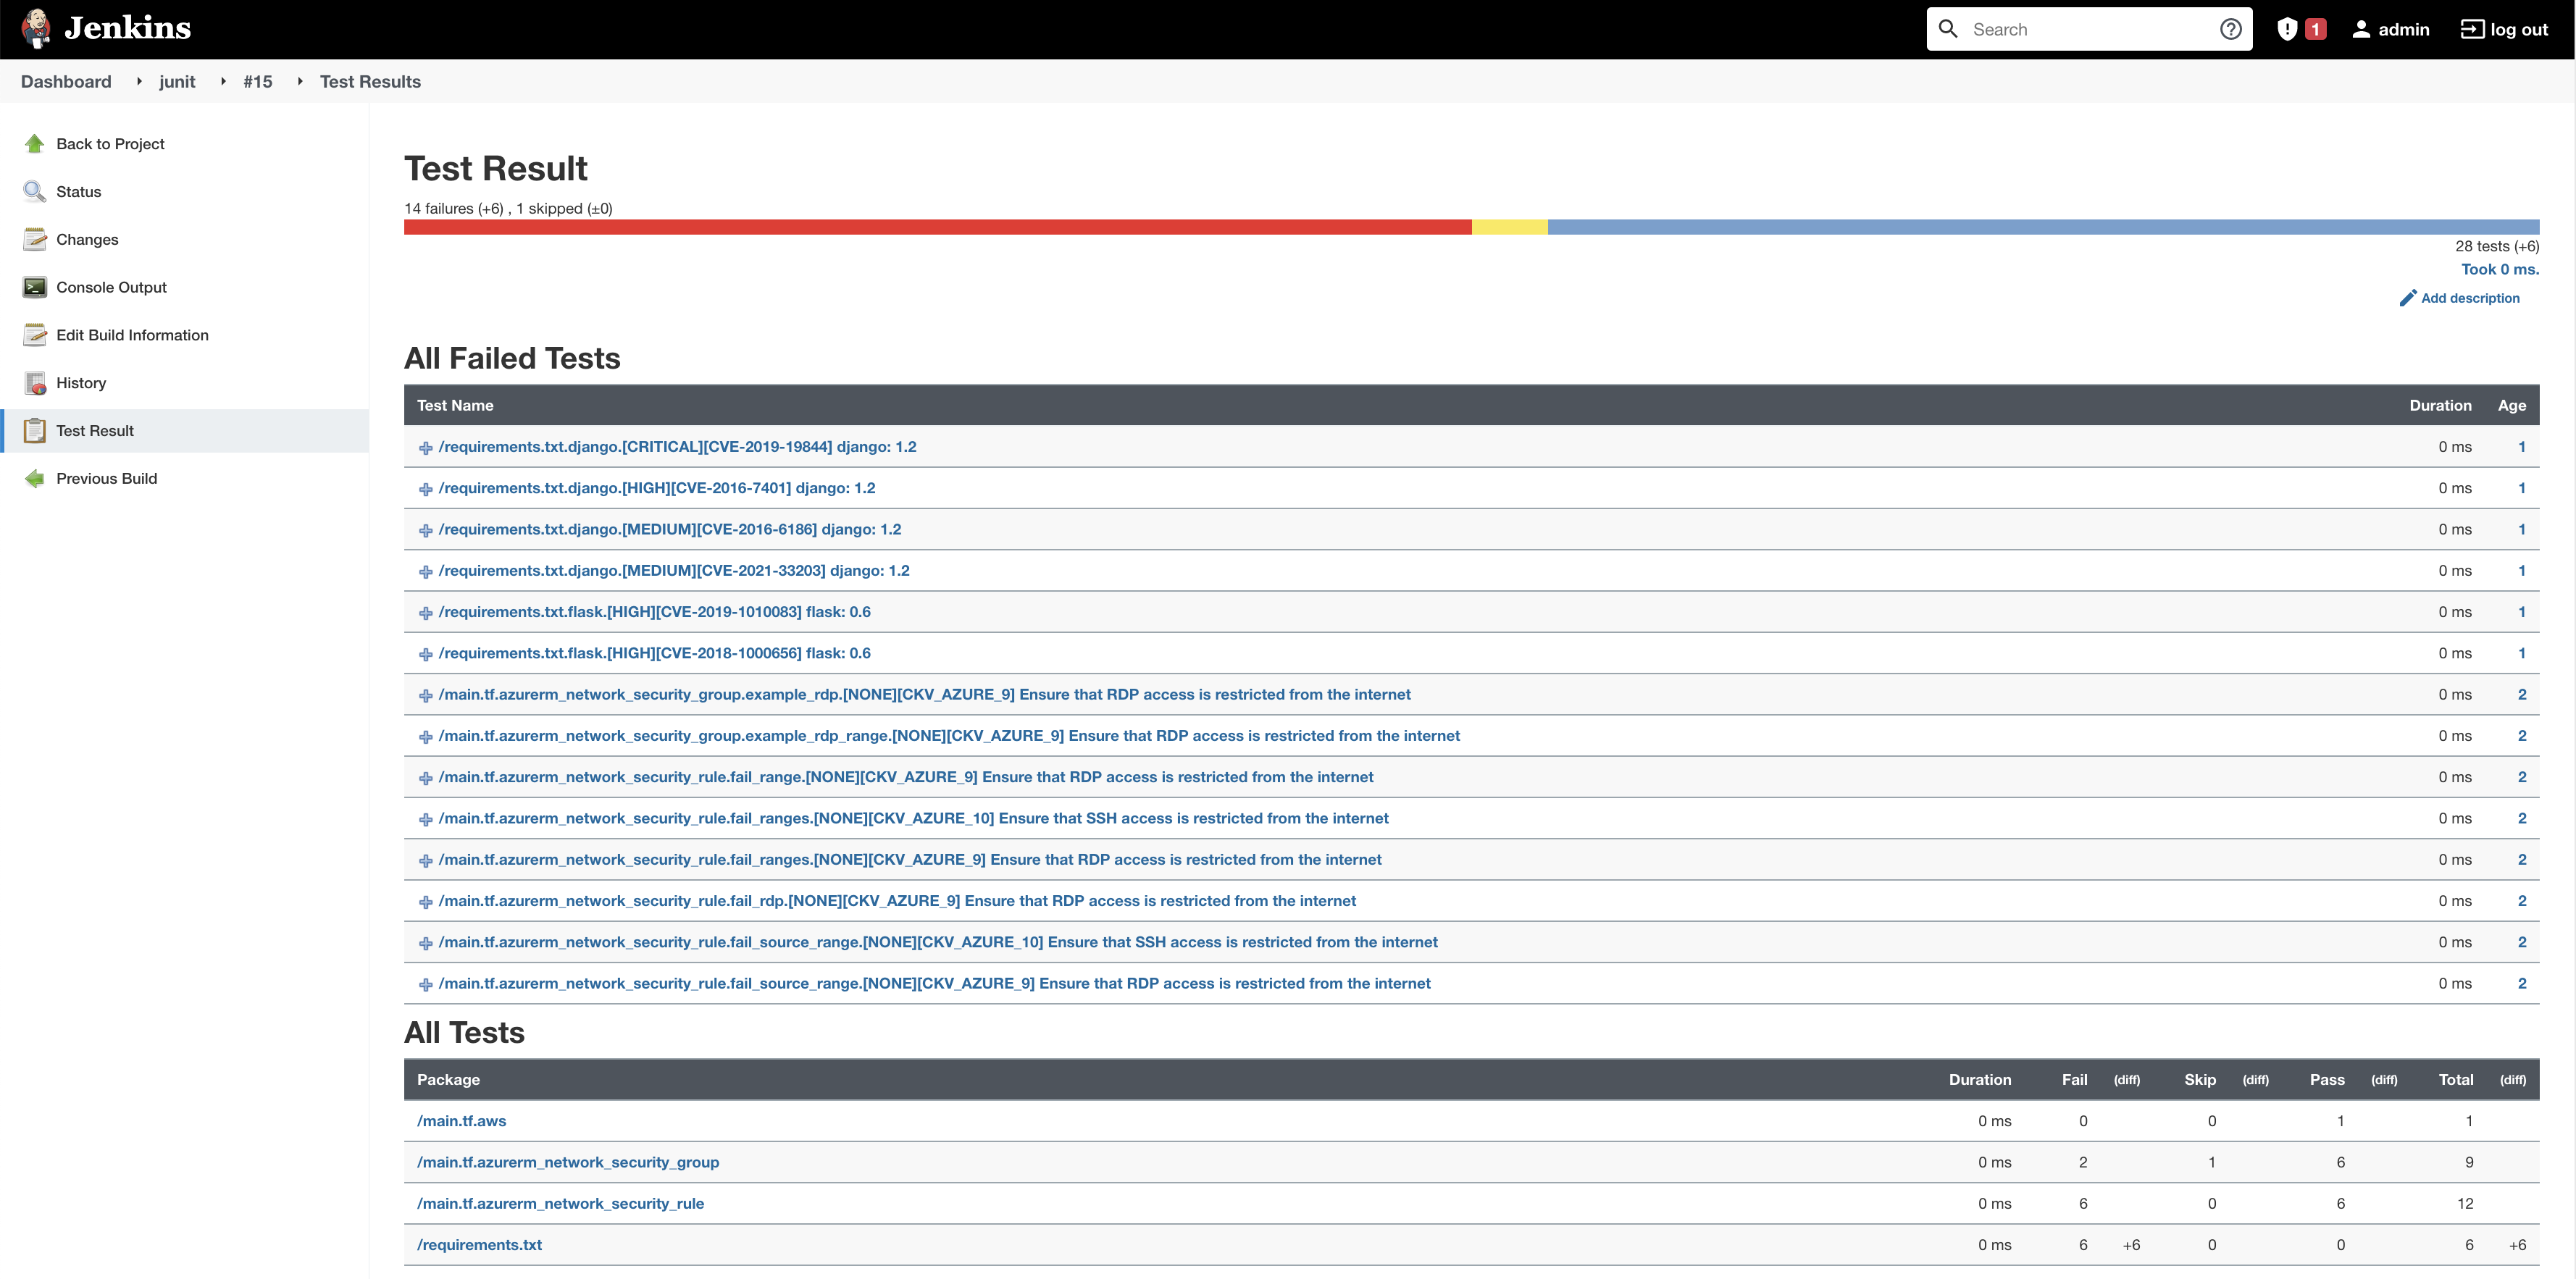Click the admin user icon
This screenshot has height=1279, width=2576.
coord(2361,29)
